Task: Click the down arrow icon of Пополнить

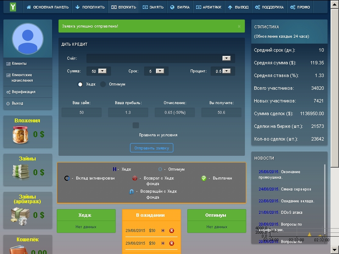Action: [78, 7]
